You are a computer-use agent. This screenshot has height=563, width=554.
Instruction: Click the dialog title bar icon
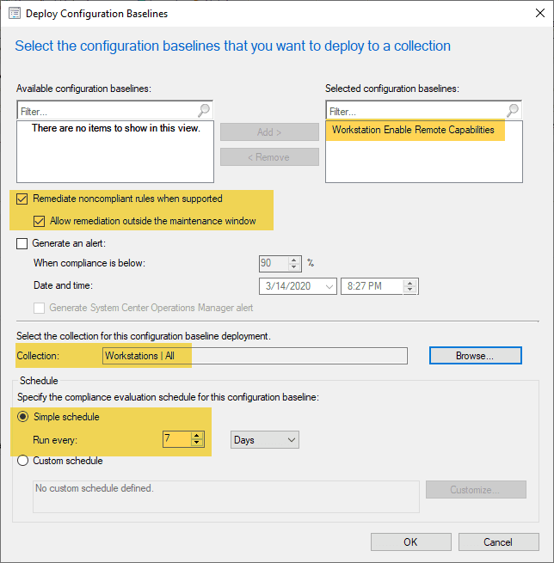click(13, 14)
